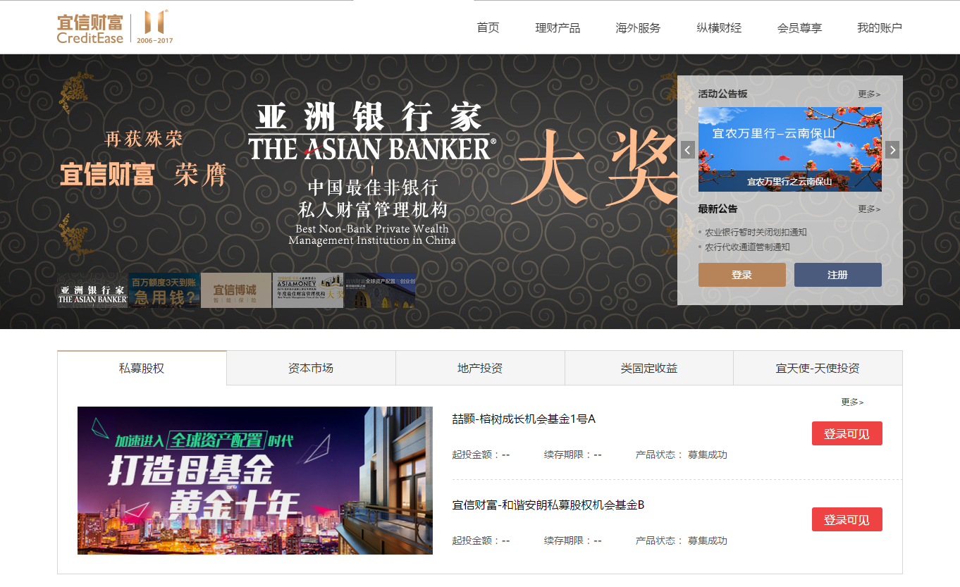Click the left carousel arrow
Viewport: 960px width, 587px height.
[687, 149]
